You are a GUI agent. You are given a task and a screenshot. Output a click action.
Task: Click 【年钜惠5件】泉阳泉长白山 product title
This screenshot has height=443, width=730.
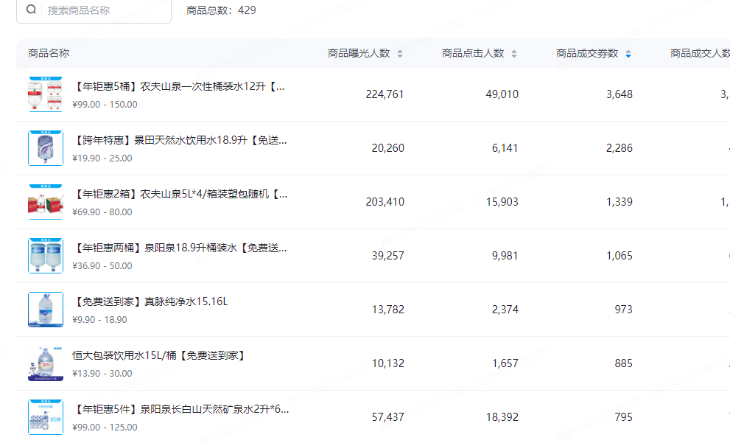coord(180,410)
